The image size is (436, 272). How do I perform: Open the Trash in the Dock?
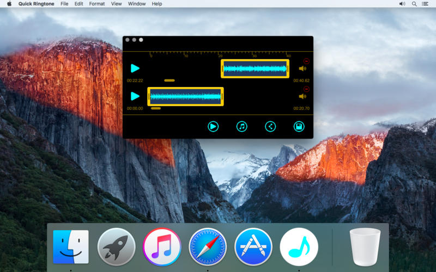pos(365,247)
